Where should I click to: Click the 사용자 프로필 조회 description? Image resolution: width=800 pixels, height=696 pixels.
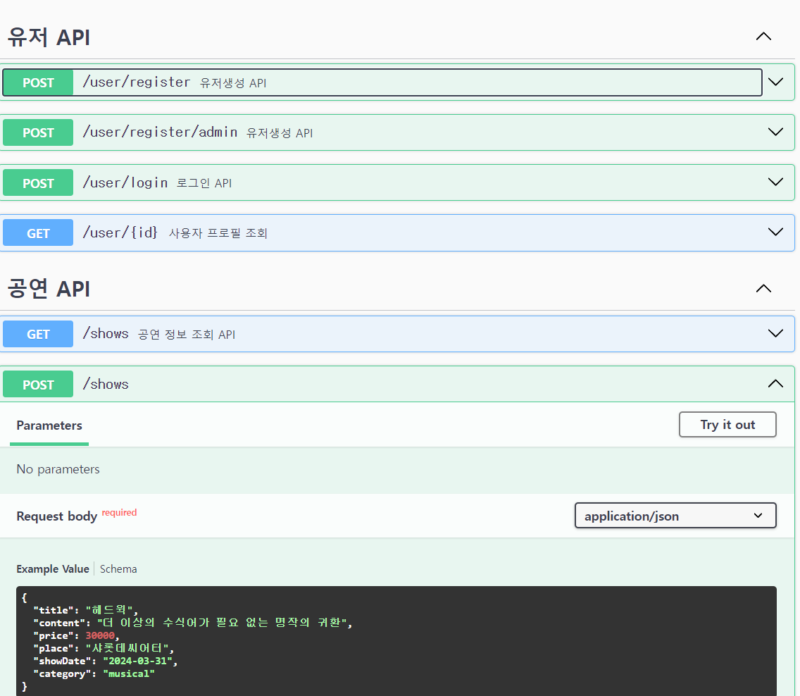pyautogui.click(x=218, y=233)
